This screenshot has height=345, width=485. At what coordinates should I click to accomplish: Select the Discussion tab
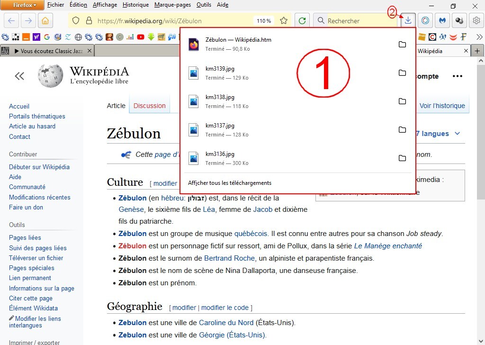pyautogui.click(x=149, y=106)
